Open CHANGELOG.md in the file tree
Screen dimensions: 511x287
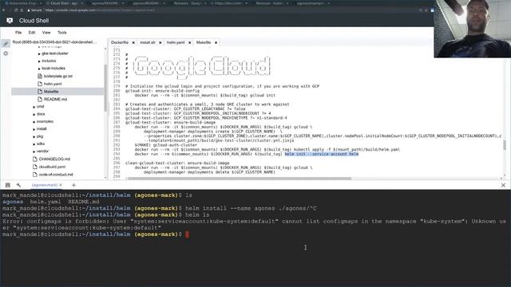[x=54, y=159]
